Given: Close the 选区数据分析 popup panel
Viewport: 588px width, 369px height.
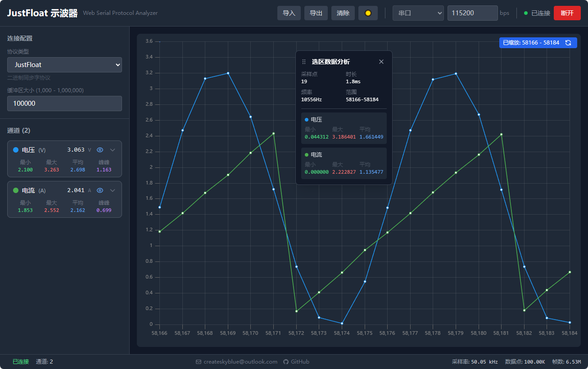Looking at the screenshot, I should [381, 62].
